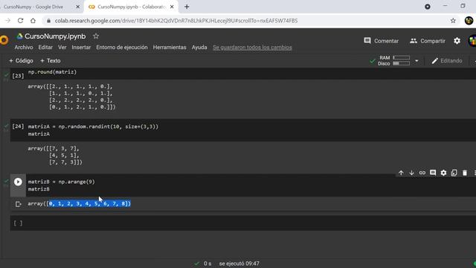View site lock information icon
Viewport: 476px width, 268px height.
(x=48, y=21)
